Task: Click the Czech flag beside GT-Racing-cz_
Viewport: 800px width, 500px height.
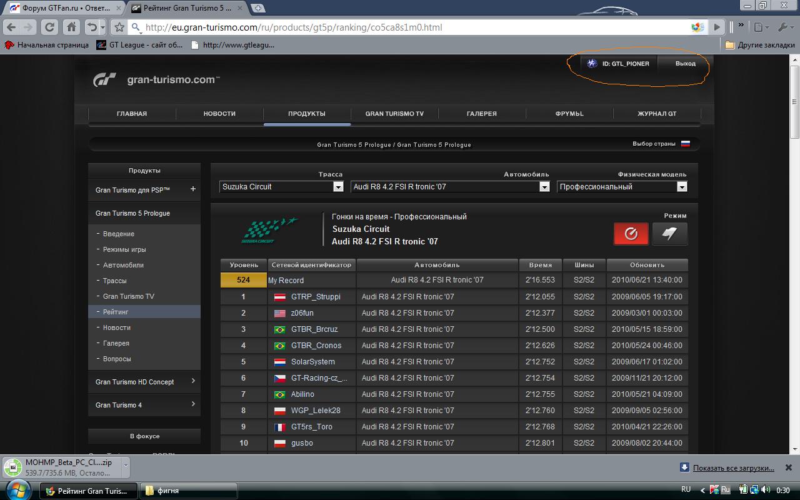Action: [x=280, y=378]
